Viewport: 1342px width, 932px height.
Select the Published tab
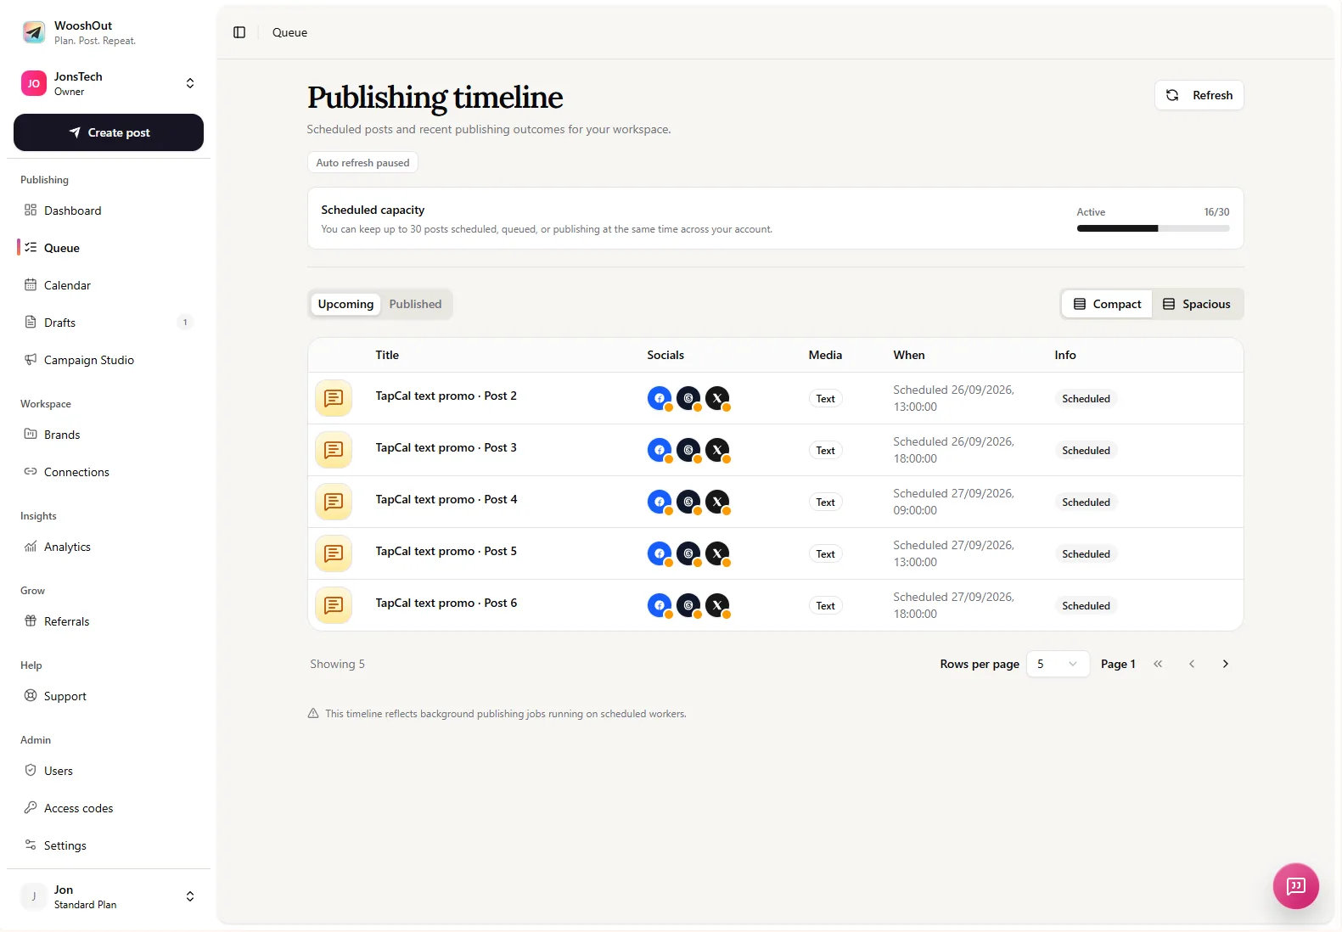[415, 304]
